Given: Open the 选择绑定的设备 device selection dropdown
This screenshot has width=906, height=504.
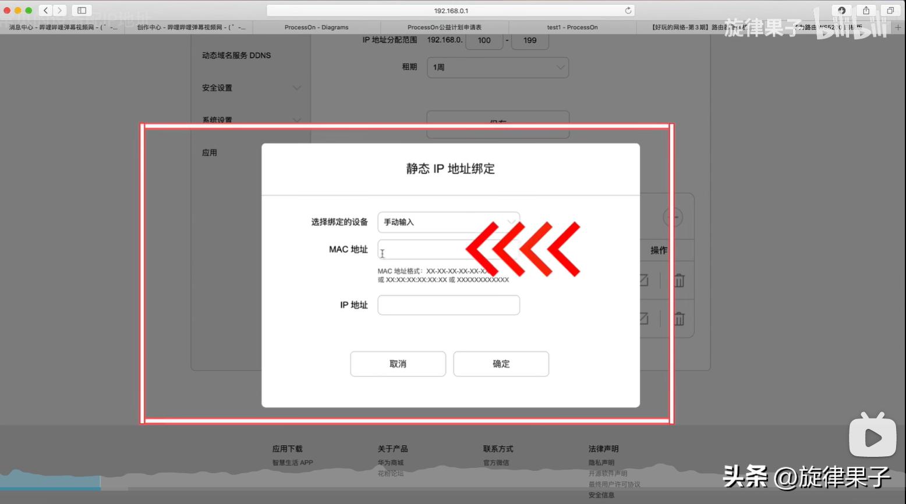Looking at the screenshot, I should click(448, 222).
